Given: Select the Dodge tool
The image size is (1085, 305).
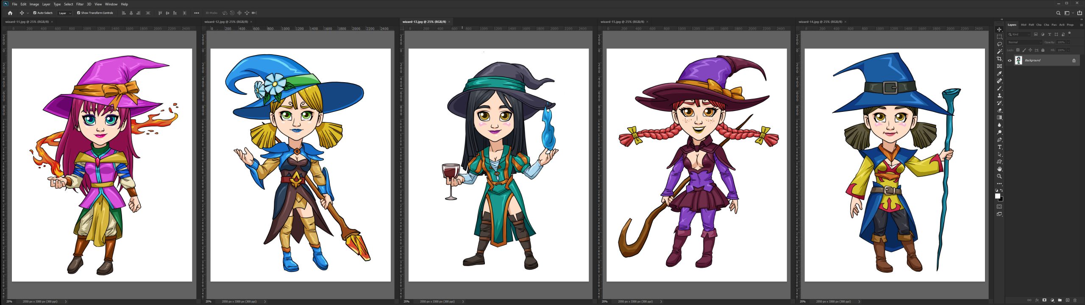Looking at the screenshot, I should [x=999, y=132].
